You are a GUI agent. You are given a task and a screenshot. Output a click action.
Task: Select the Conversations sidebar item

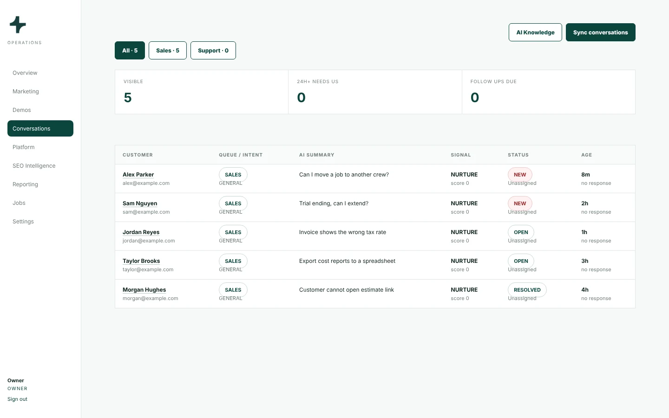(40, 129)
